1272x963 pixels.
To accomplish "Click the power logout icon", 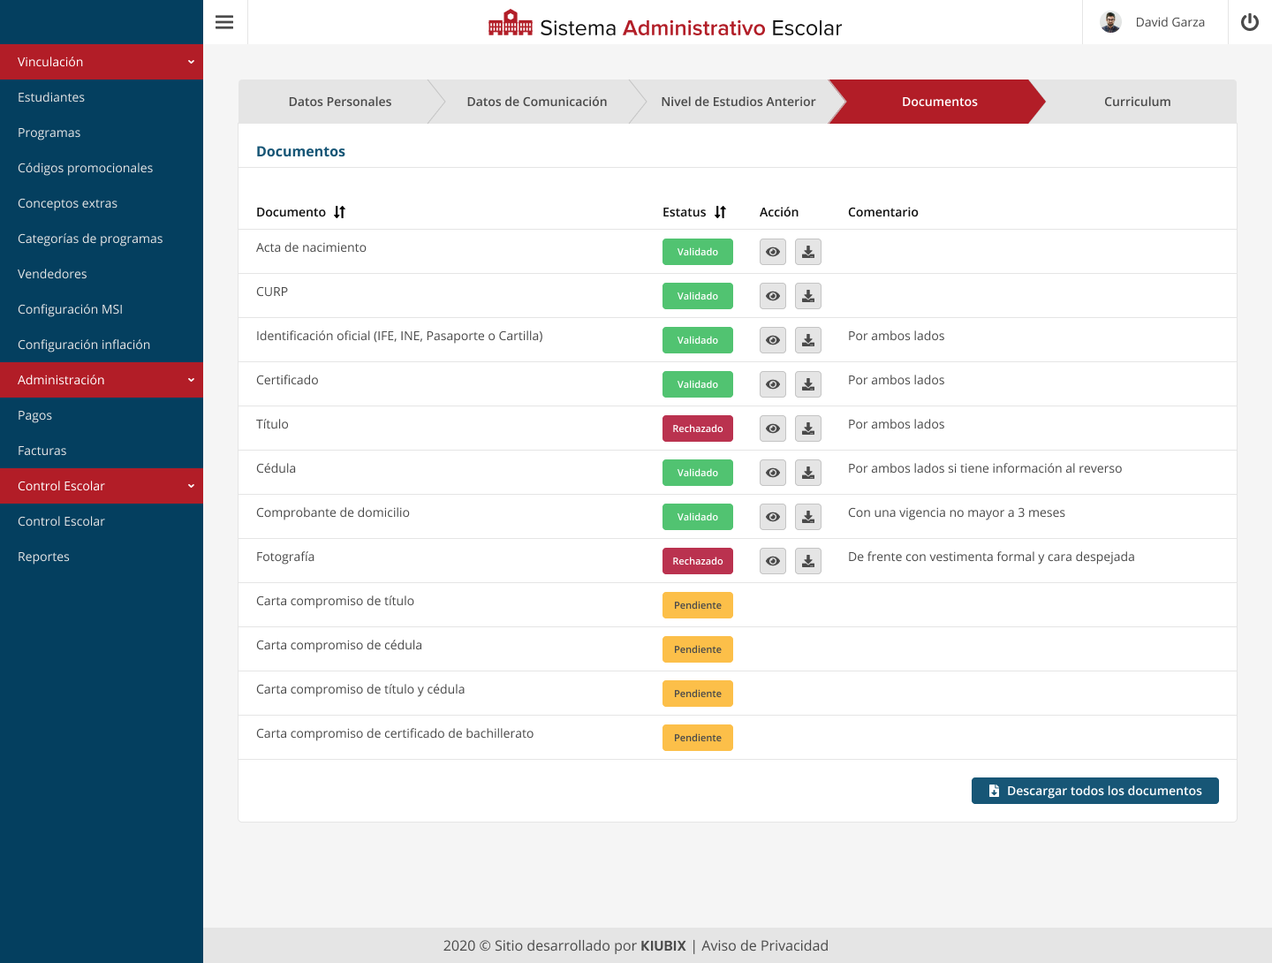I will tap(1249, 22).
